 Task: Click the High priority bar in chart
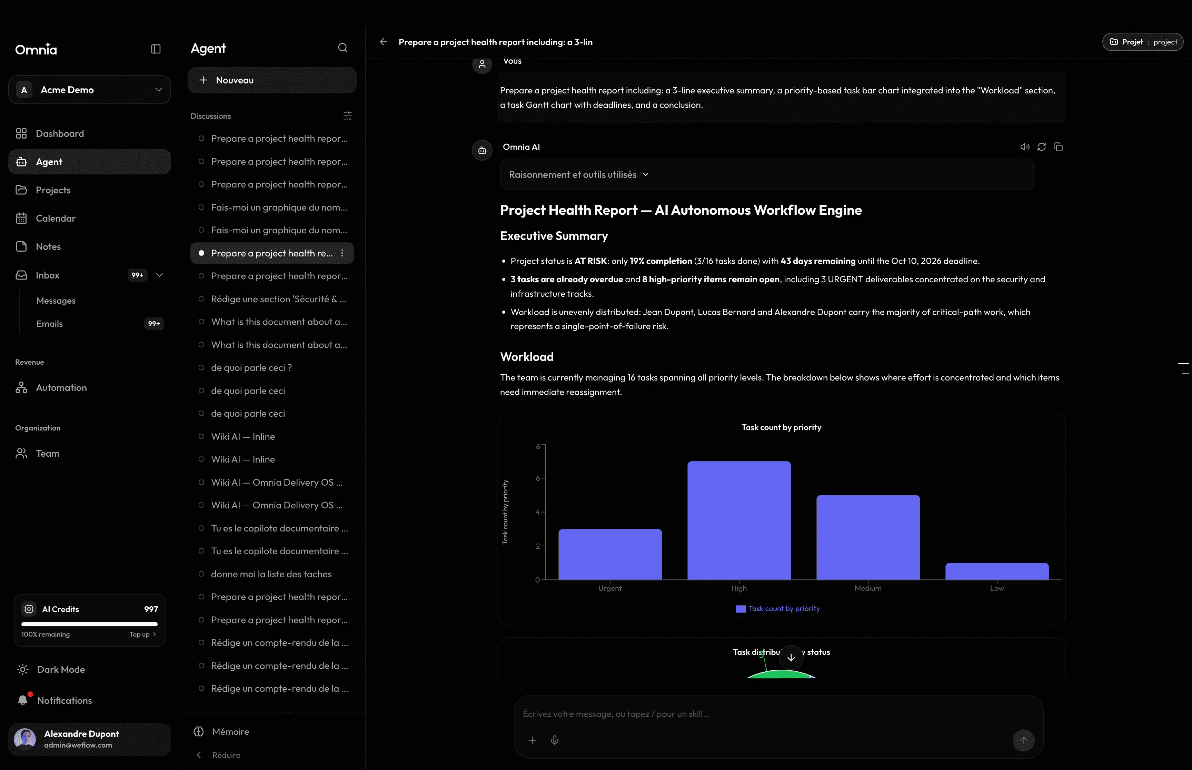[x=739, y=520]
